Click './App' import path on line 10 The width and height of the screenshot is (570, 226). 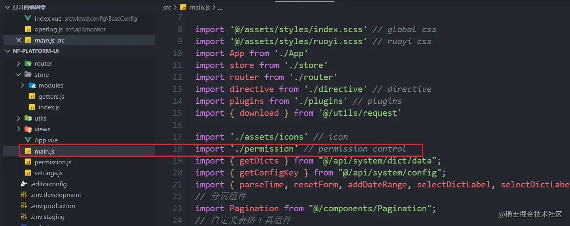[x=292, y=53]
